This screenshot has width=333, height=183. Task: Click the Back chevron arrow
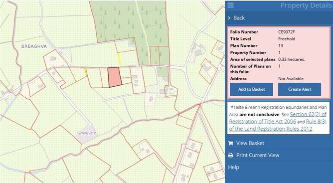229,18
